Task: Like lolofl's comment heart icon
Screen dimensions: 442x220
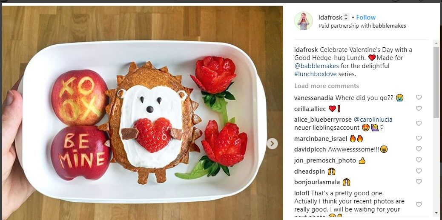Action: tap(419, 205)
